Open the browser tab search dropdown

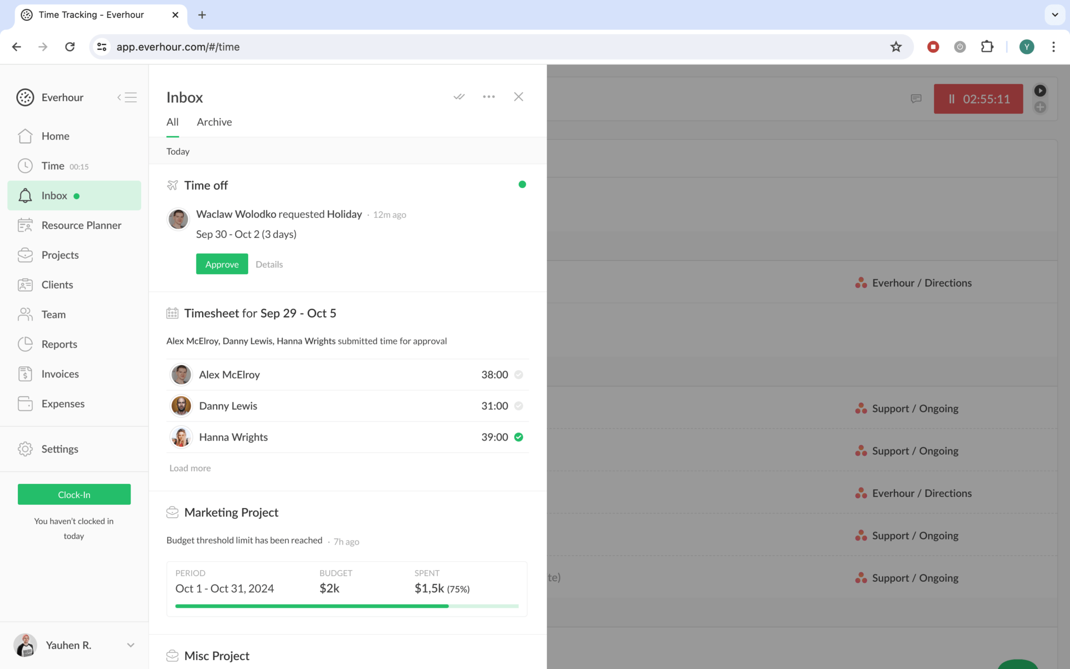tap(1055, 15)
